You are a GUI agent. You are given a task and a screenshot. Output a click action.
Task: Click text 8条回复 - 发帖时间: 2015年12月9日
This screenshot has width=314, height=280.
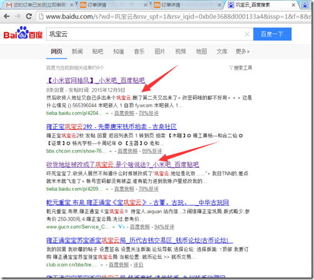86,90
